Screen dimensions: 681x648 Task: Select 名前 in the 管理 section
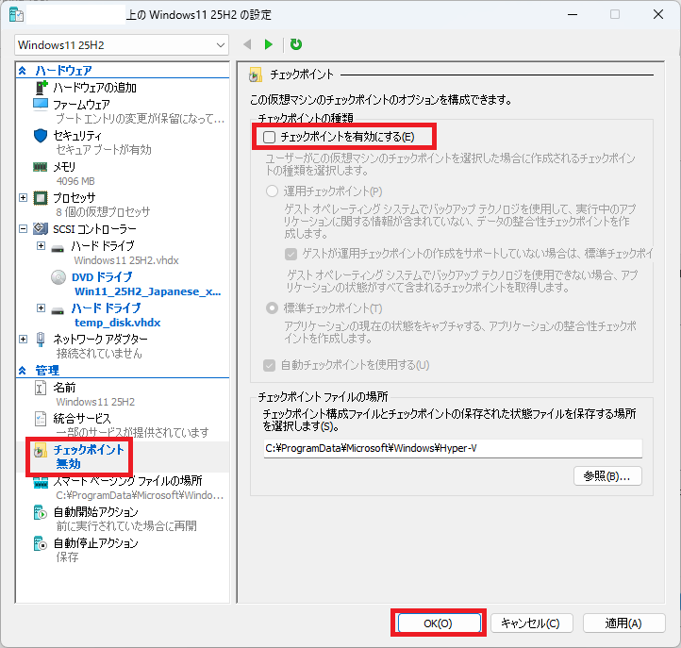64,388
